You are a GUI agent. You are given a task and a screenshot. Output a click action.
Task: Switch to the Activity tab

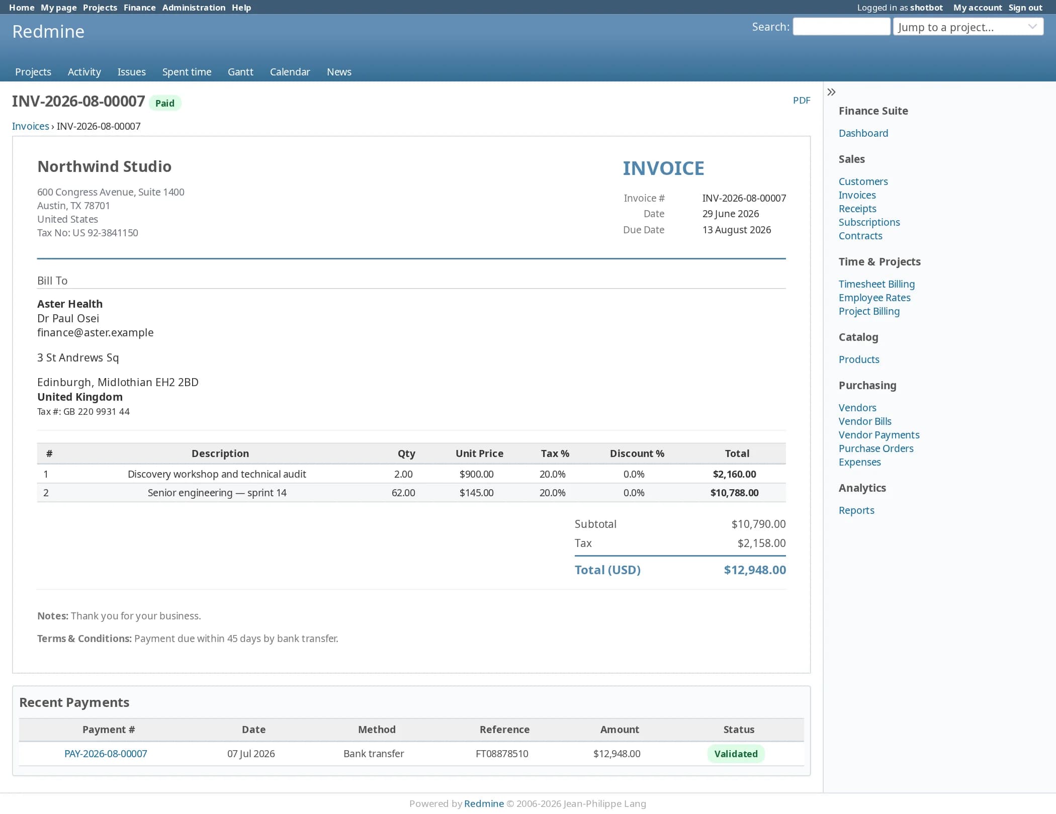pyautogui.click(x=84, y=72)
